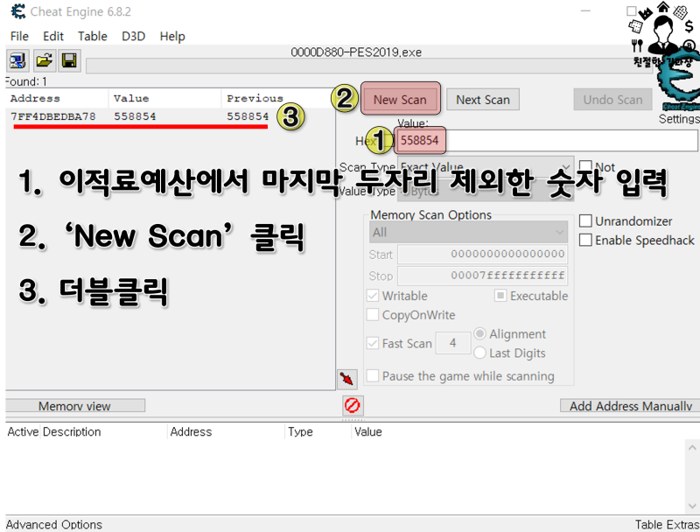Viewport: 700px width, 532px height.
Task: Click the Stop address field
Action: pyautogui.click(x=483, y=276)
